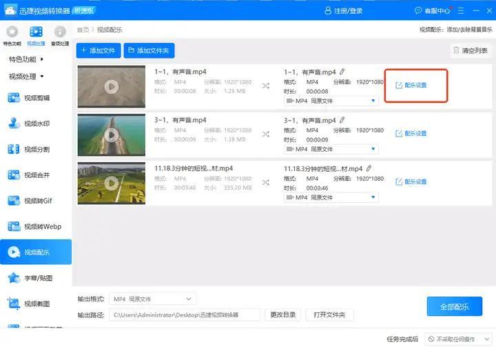Click the 清空列表 trash button
496x349 pixels.
[x=470, y=50]
